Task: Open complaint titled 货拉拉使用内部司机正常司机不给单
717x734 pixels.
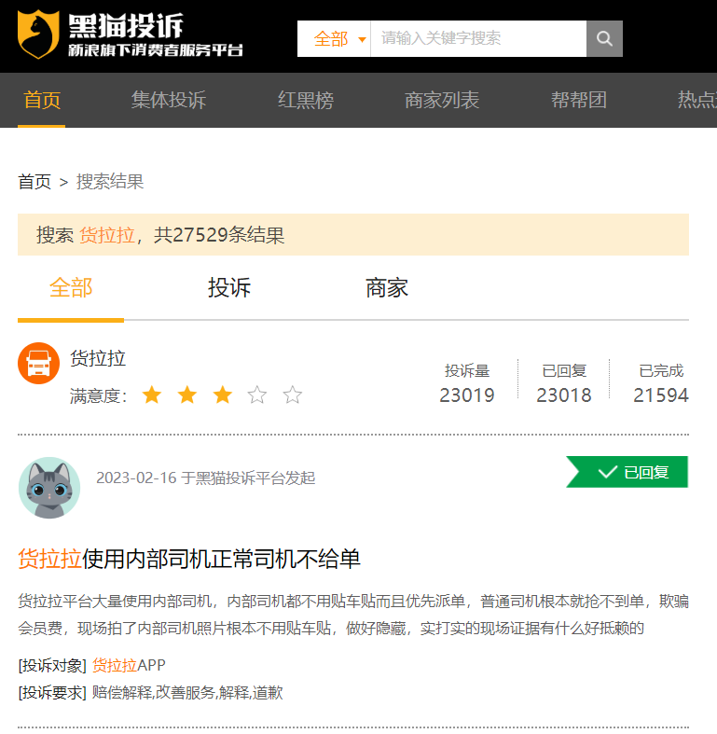Action: click(189, 559)
